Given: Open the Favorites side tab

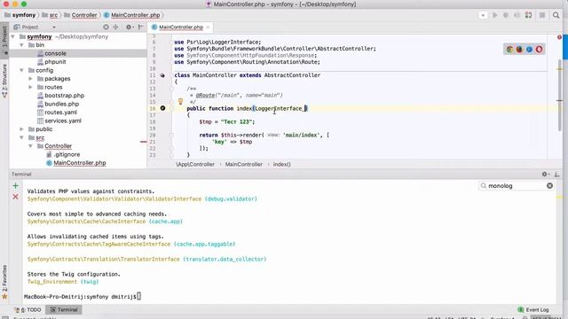Looking at the screenshot, I should [4, 282].
